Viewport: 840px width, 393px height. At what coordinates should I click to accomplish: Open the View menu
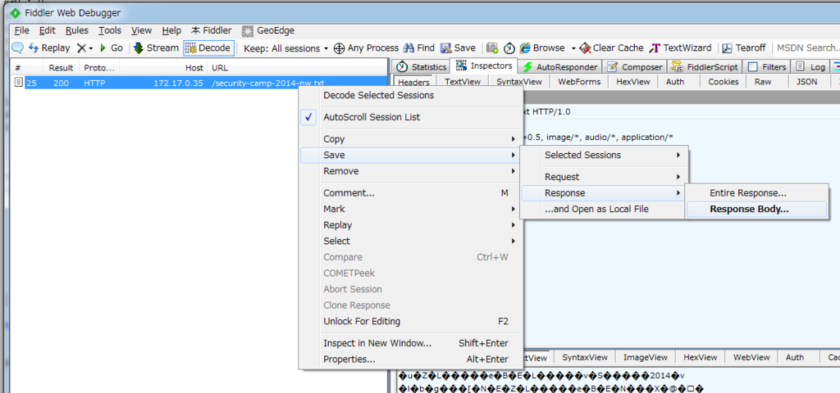(x=141, y=30)
